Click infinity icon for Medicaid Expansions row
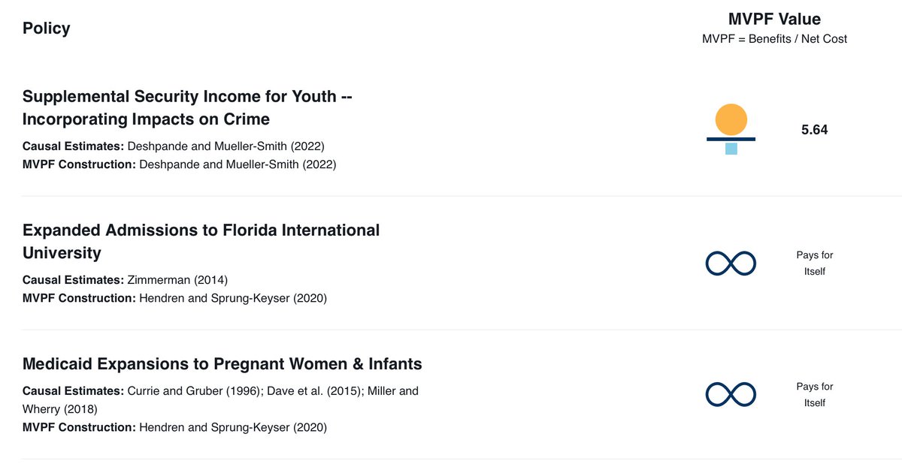The image size is (902, 464). pos(731,394)
